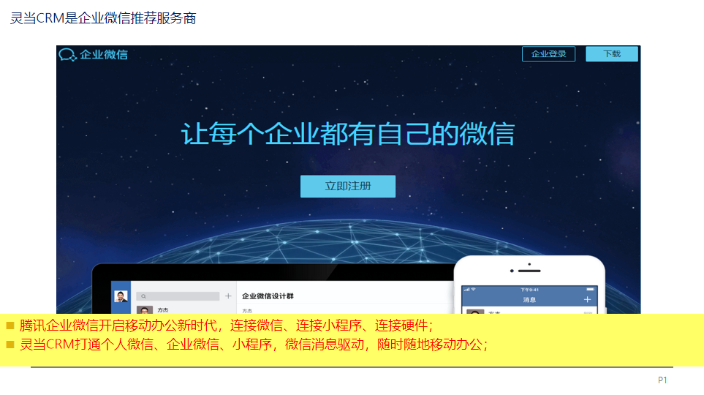Select the 企业微信设计群 chat title
Screen dimensions: 704x395
click(268, 296)
